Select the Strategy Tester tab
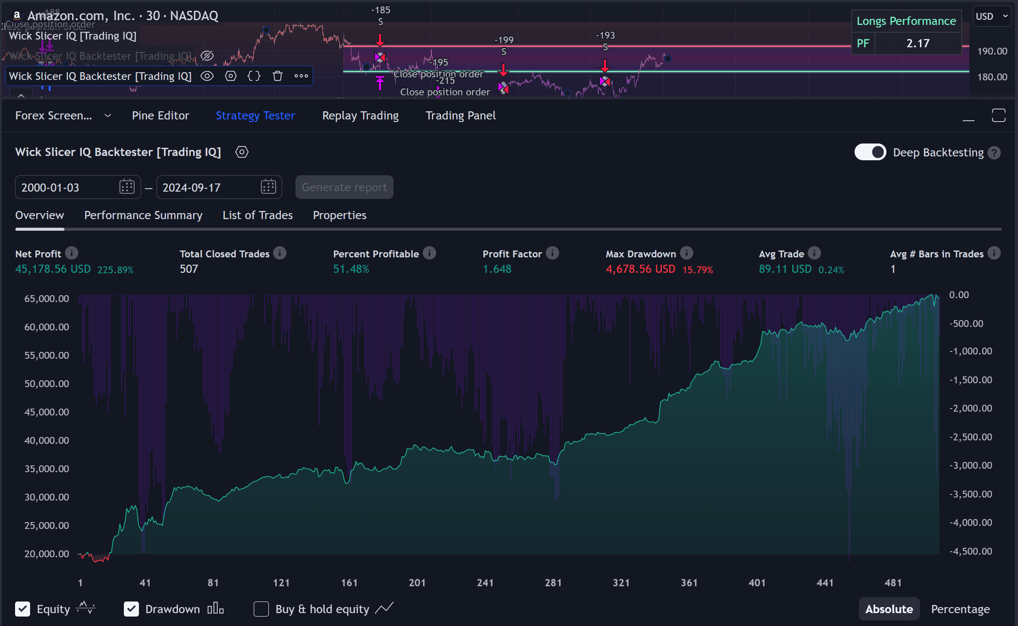 click(255, 116)
